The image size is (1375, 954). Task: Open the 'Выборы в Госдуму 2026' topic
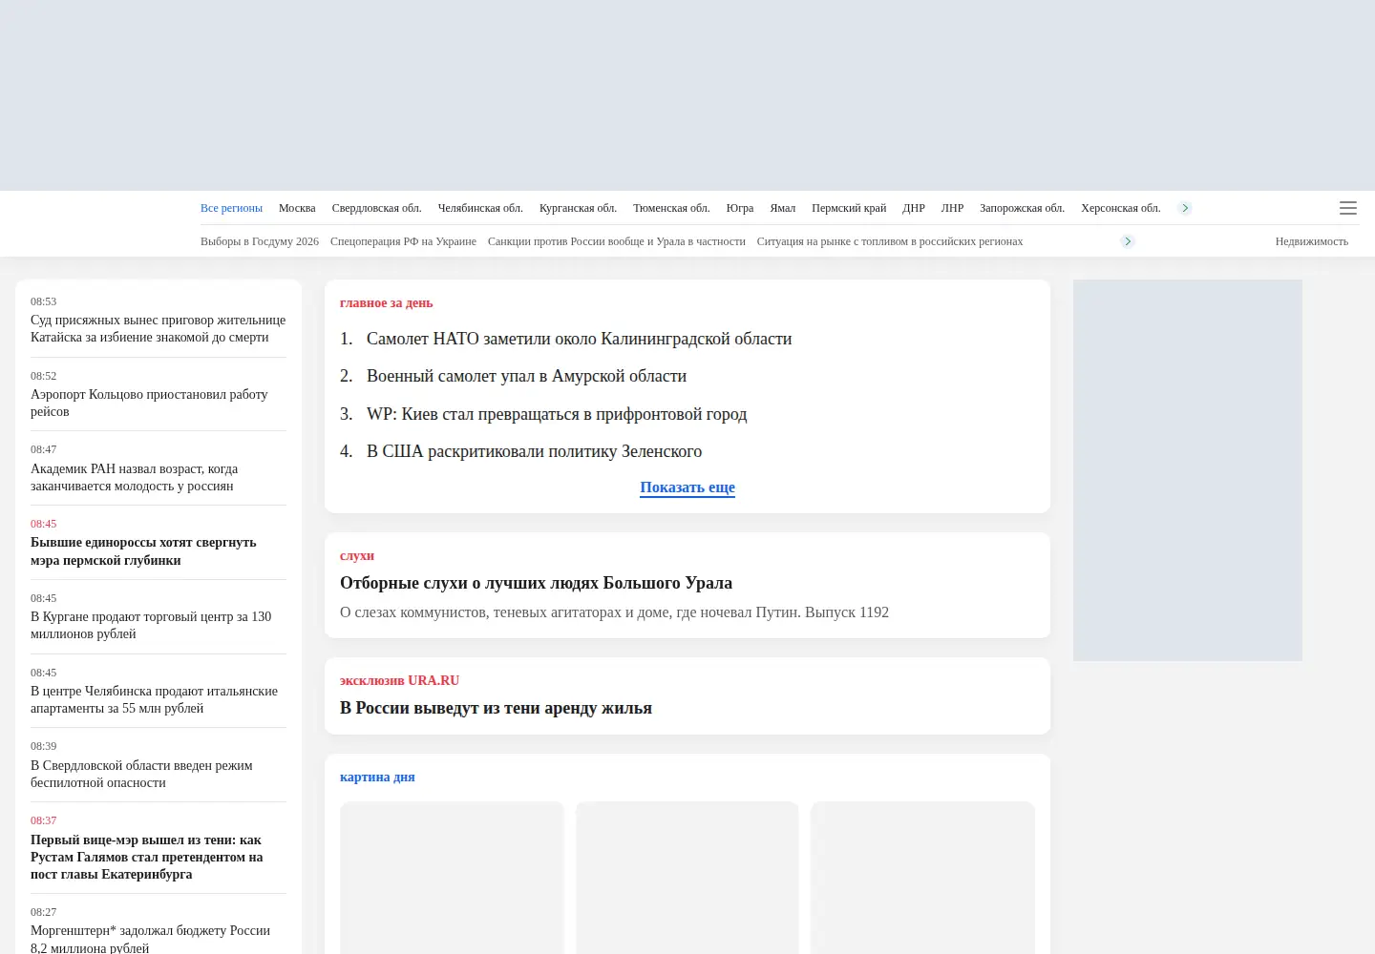[260, 241]
